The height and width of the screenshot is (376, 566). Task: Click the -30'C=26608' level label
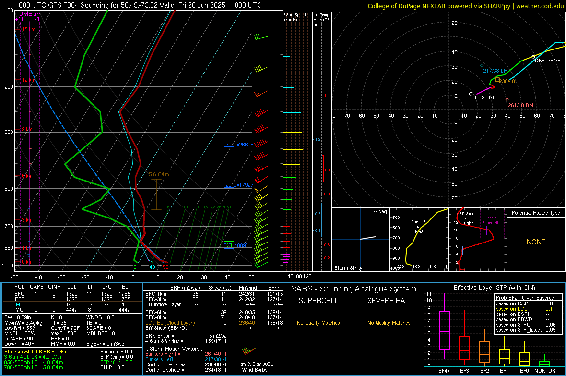pos(239,145)
